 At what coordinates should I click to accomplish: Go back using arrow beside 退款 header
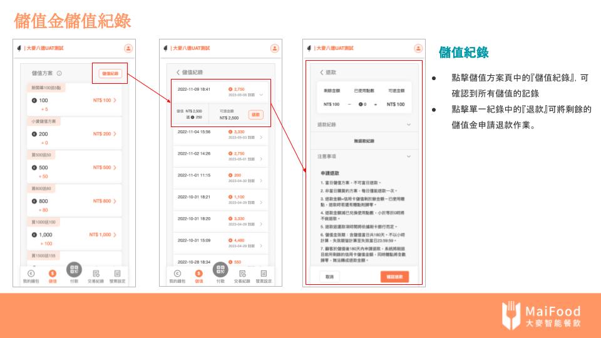tap(322, 73)
